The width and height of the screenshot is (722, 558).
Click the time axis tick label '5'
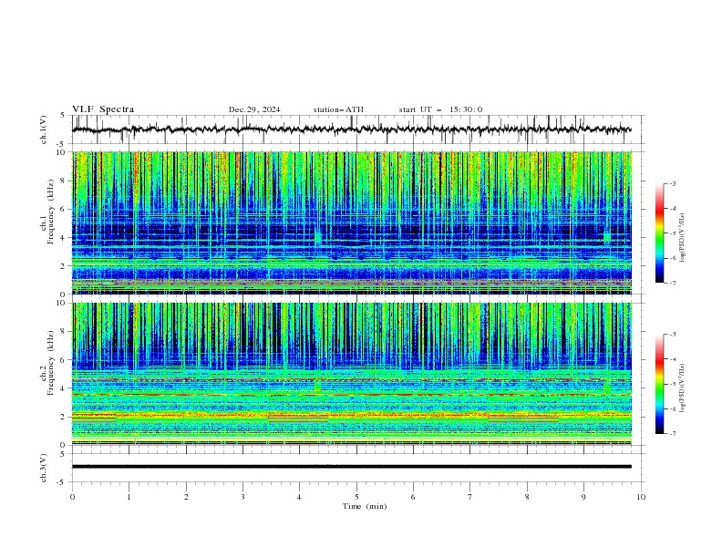356,497
